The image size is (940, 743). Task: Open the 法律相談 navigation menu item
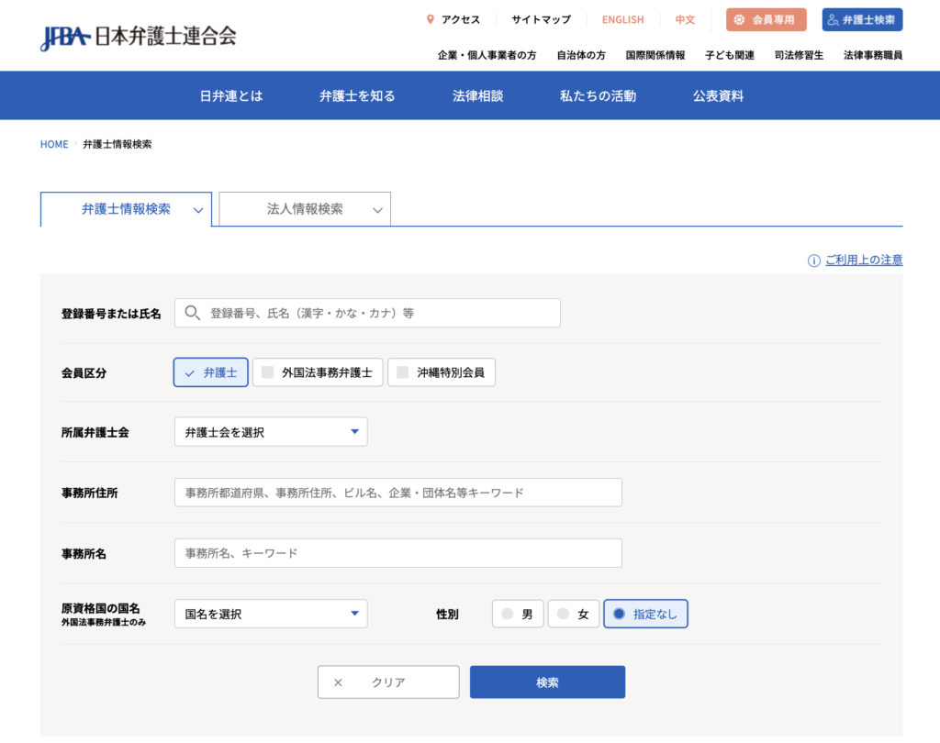coord(477,95)
